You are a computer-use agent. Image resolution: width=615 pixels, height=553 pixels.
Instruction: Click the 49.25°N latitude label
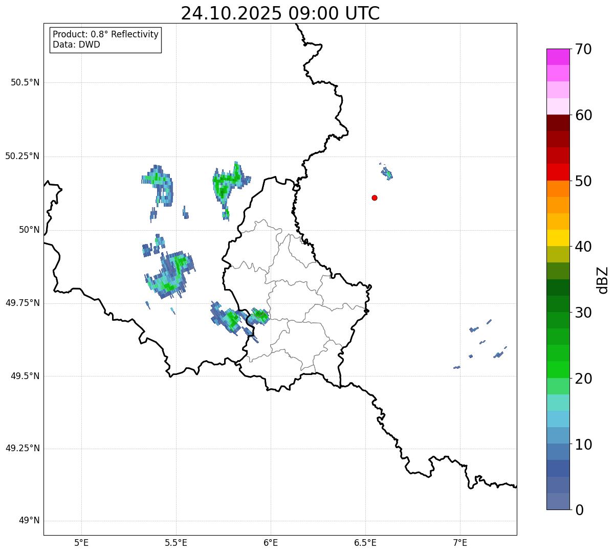pyautogui.click(x=23, y=448)
